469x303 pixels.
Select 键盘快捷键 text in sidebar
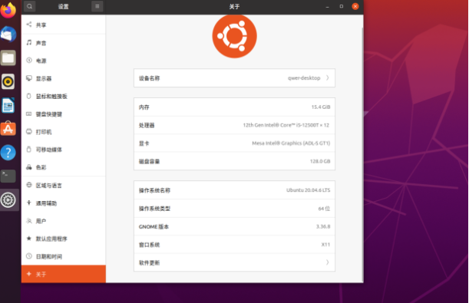coord(49,114)
